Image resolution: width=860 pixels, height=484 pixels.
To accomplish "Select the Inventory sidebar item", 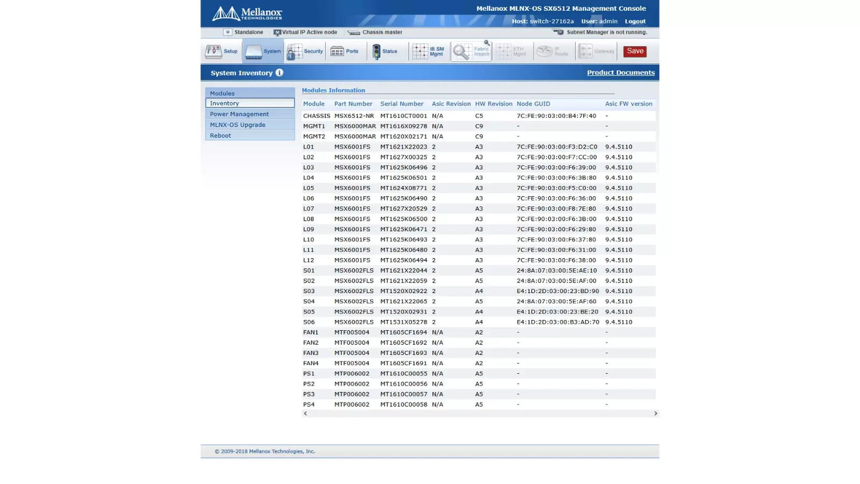I will pos(250,103).
